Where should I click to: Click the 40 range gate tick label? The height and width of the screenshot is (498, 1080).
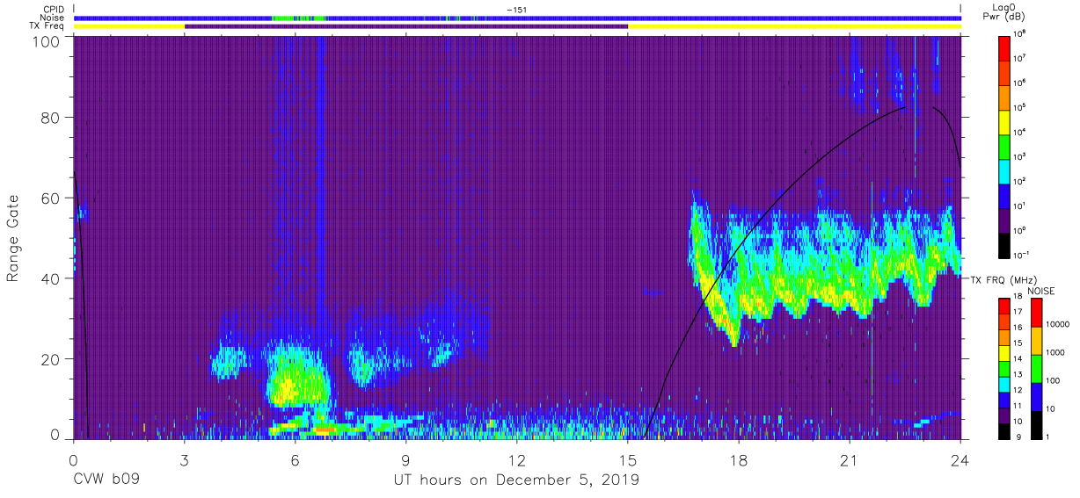point(50,278)
